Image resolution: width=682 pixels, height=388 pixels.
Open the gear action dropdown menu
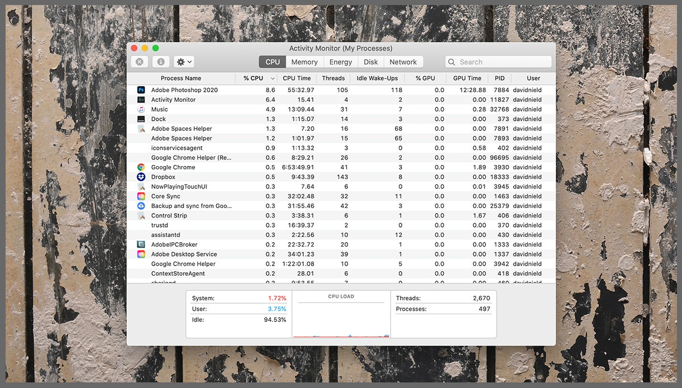[x=184, y=62]
